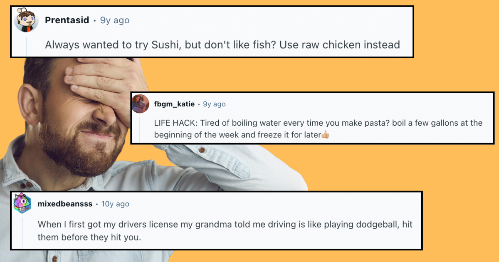Collapse fbgm_katie's comment via thread line
499x262 pixels.
pos(141,129)
